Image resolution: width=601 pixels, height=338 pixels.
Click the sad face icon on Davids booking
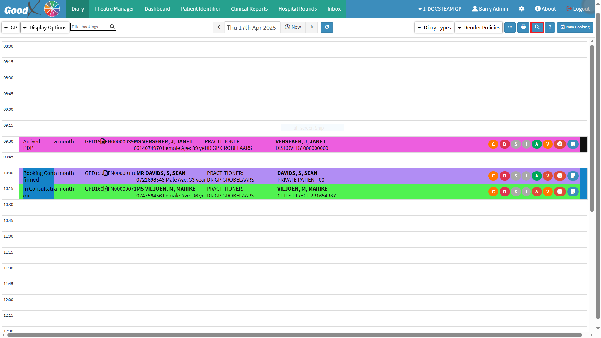(560, 176)
